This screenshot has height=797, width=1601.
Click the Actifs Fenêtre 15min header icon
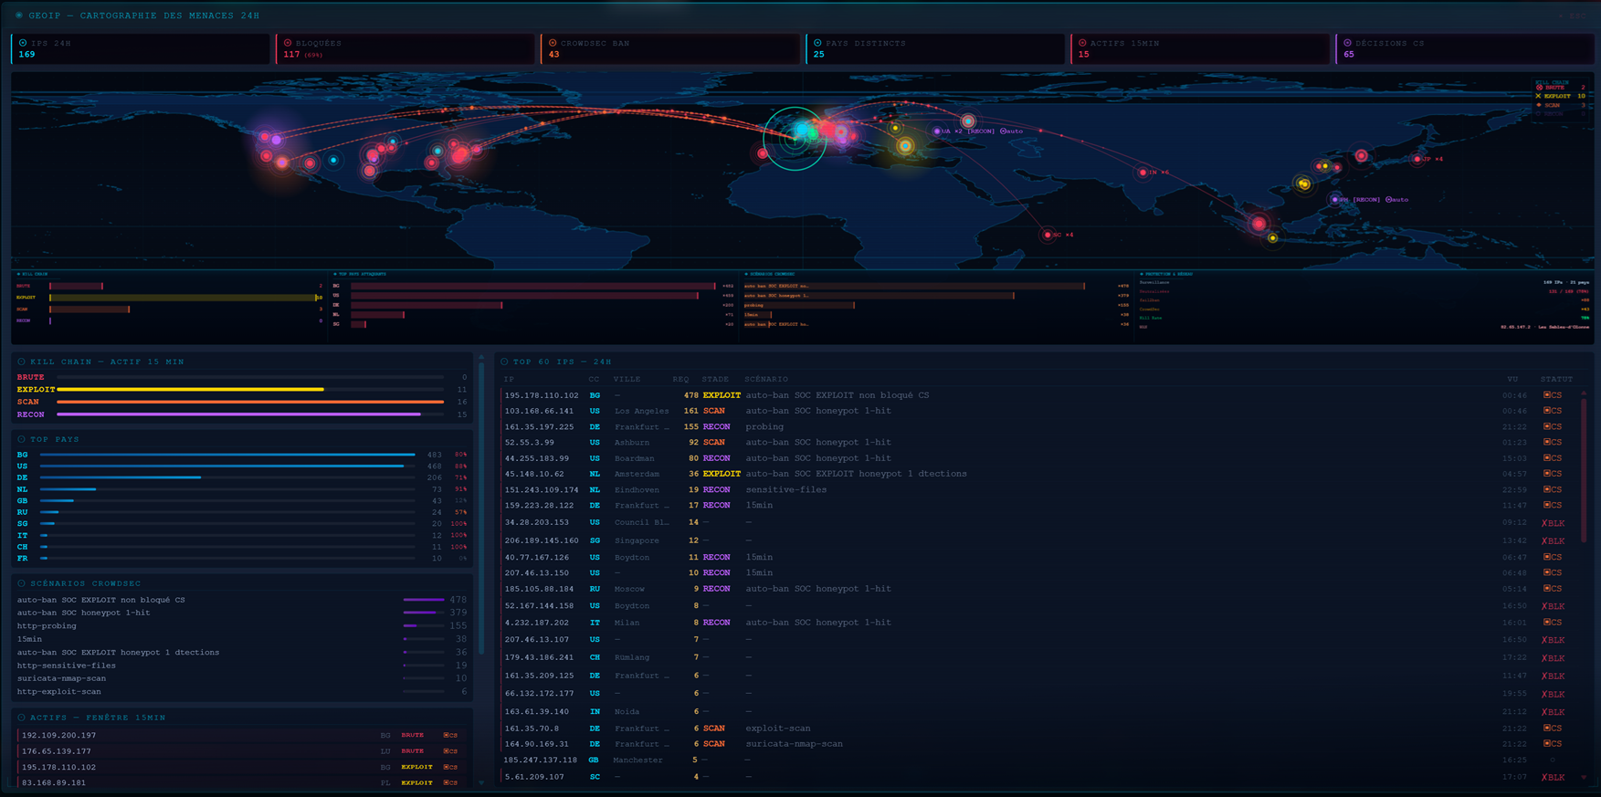[22, 718]
